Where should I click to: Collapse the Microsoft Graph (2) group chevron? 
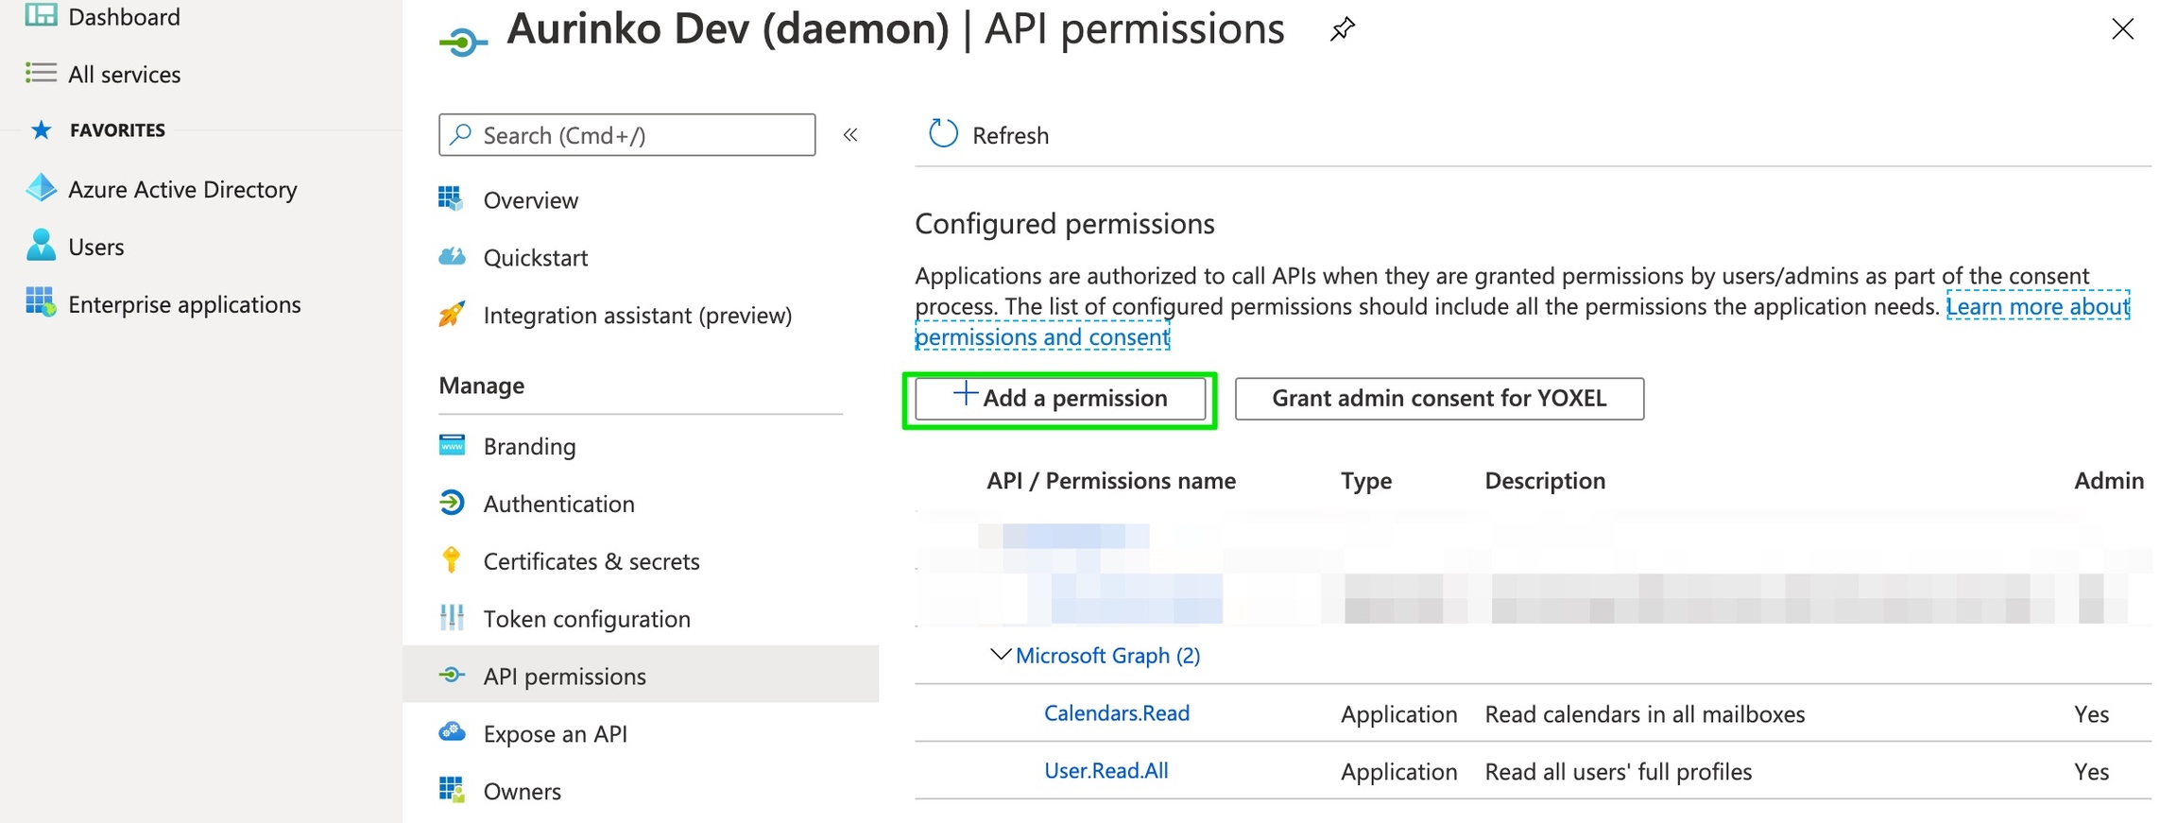tap(1000, 654)
